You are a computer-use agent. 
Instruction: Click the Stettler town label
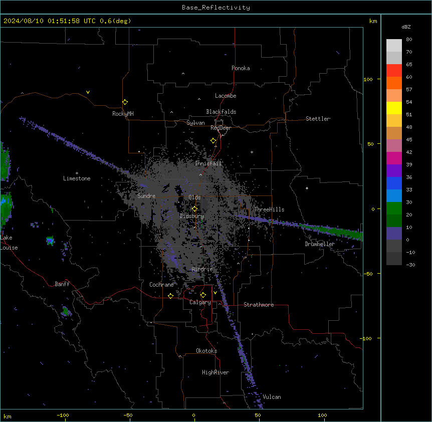coord(318,119)
